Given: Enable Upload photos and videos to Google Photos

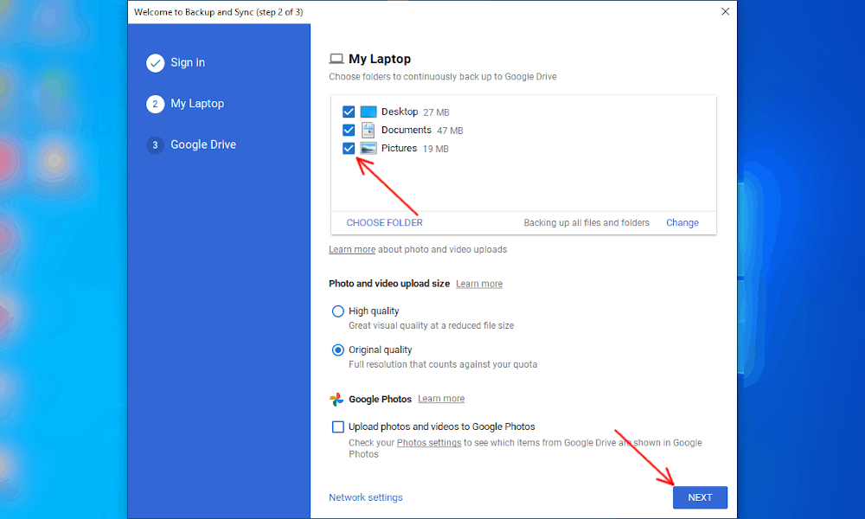Looking at the screenshot, I should click(337, 427).
